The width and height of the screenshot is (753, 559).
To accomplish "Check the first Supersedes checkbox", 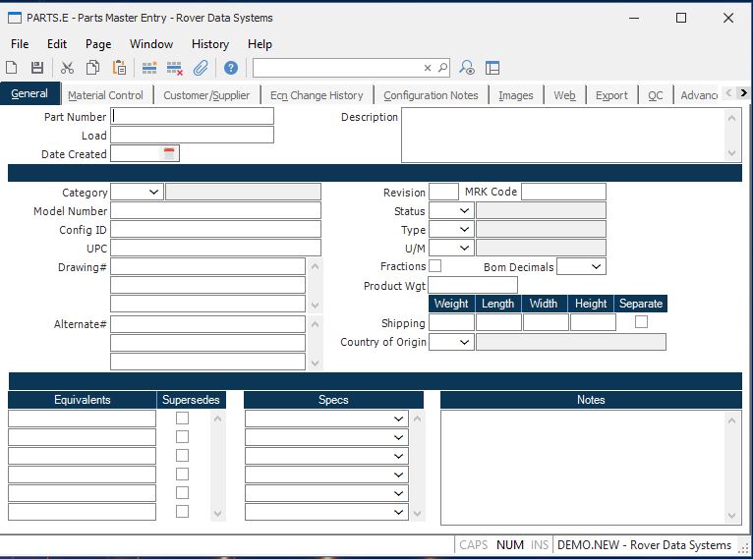I will [182, 419].
